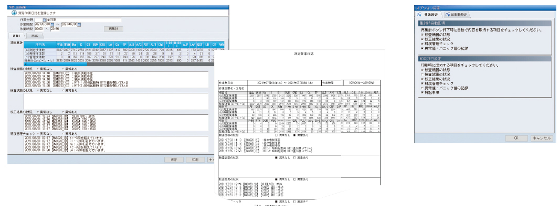Open the start date calendar picker
560x212 pixels.
pyautogui.click(x=53, y=24)
